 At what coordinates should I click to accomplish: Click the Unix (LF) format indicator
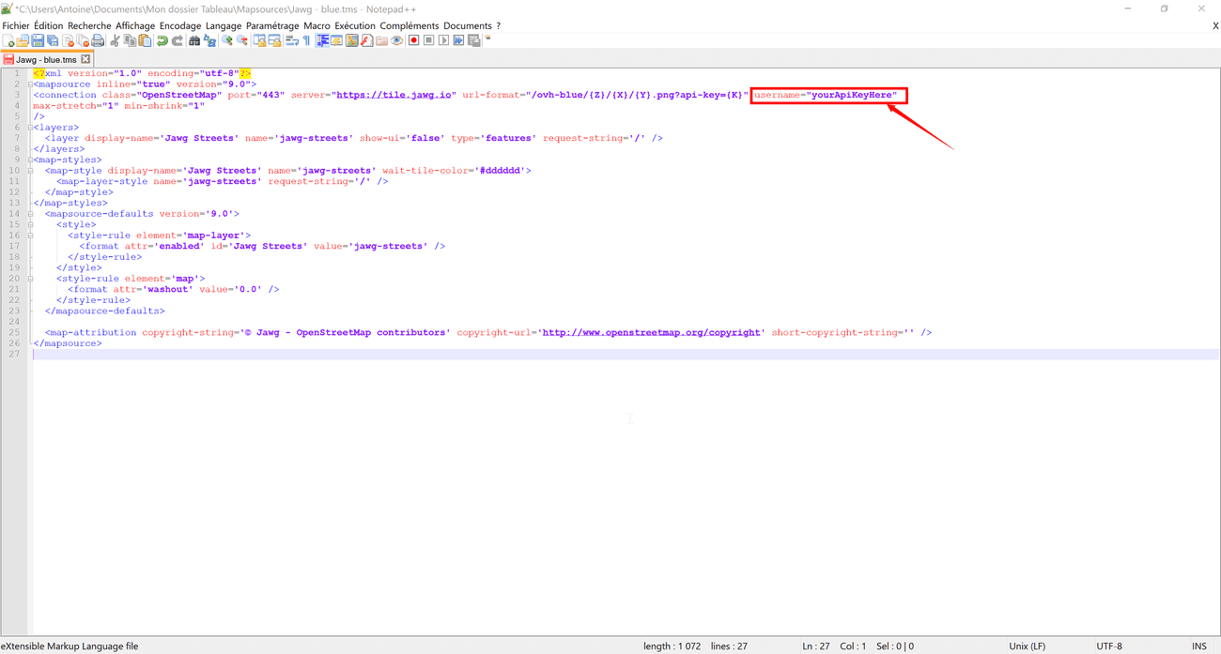coord(1027,646)
